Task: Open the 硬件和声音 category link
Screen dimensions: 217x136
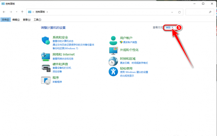Action: pyautogui.click(x=60, y=64)
